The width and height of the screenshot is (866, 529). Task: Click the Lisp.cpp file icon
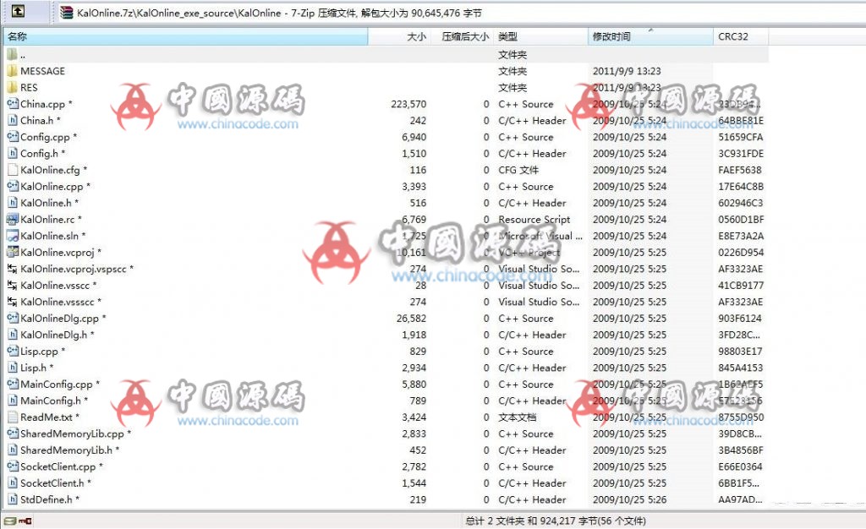click(12, 351)
